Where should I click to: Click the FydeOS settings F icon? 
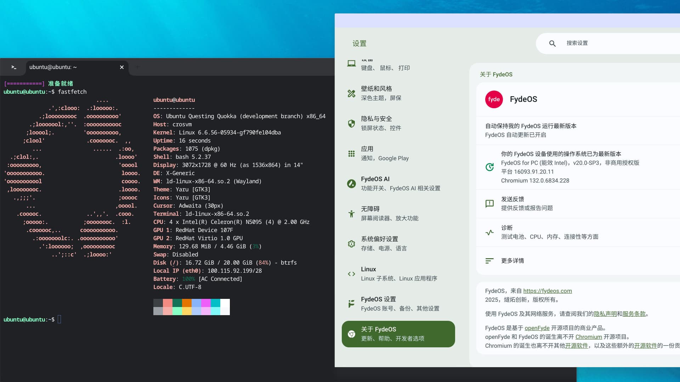[x=351, y=304]
